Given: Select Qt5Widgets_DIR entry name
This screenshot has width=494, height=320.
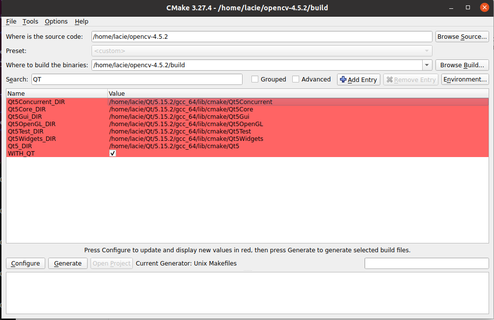Looking at the screenshot, I should coord(32,138).
